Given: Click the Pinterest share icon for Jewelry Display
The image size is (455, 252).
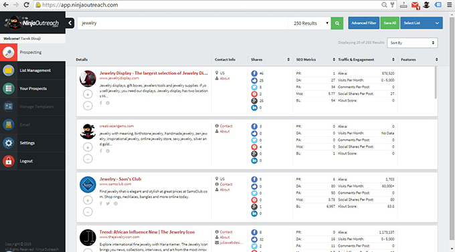Looking at the screenshot, I should [x=254, y=94].
